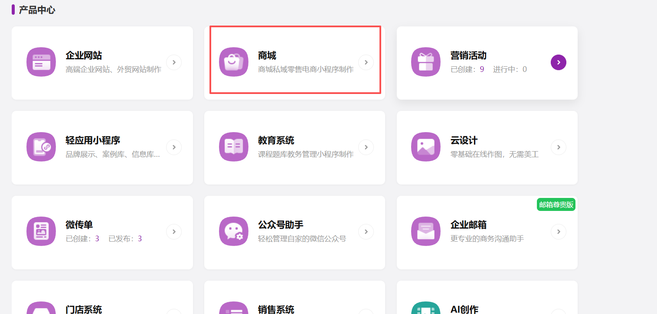Click the 产品中心 section heading
657x314 pixels.
pos(37,10)
